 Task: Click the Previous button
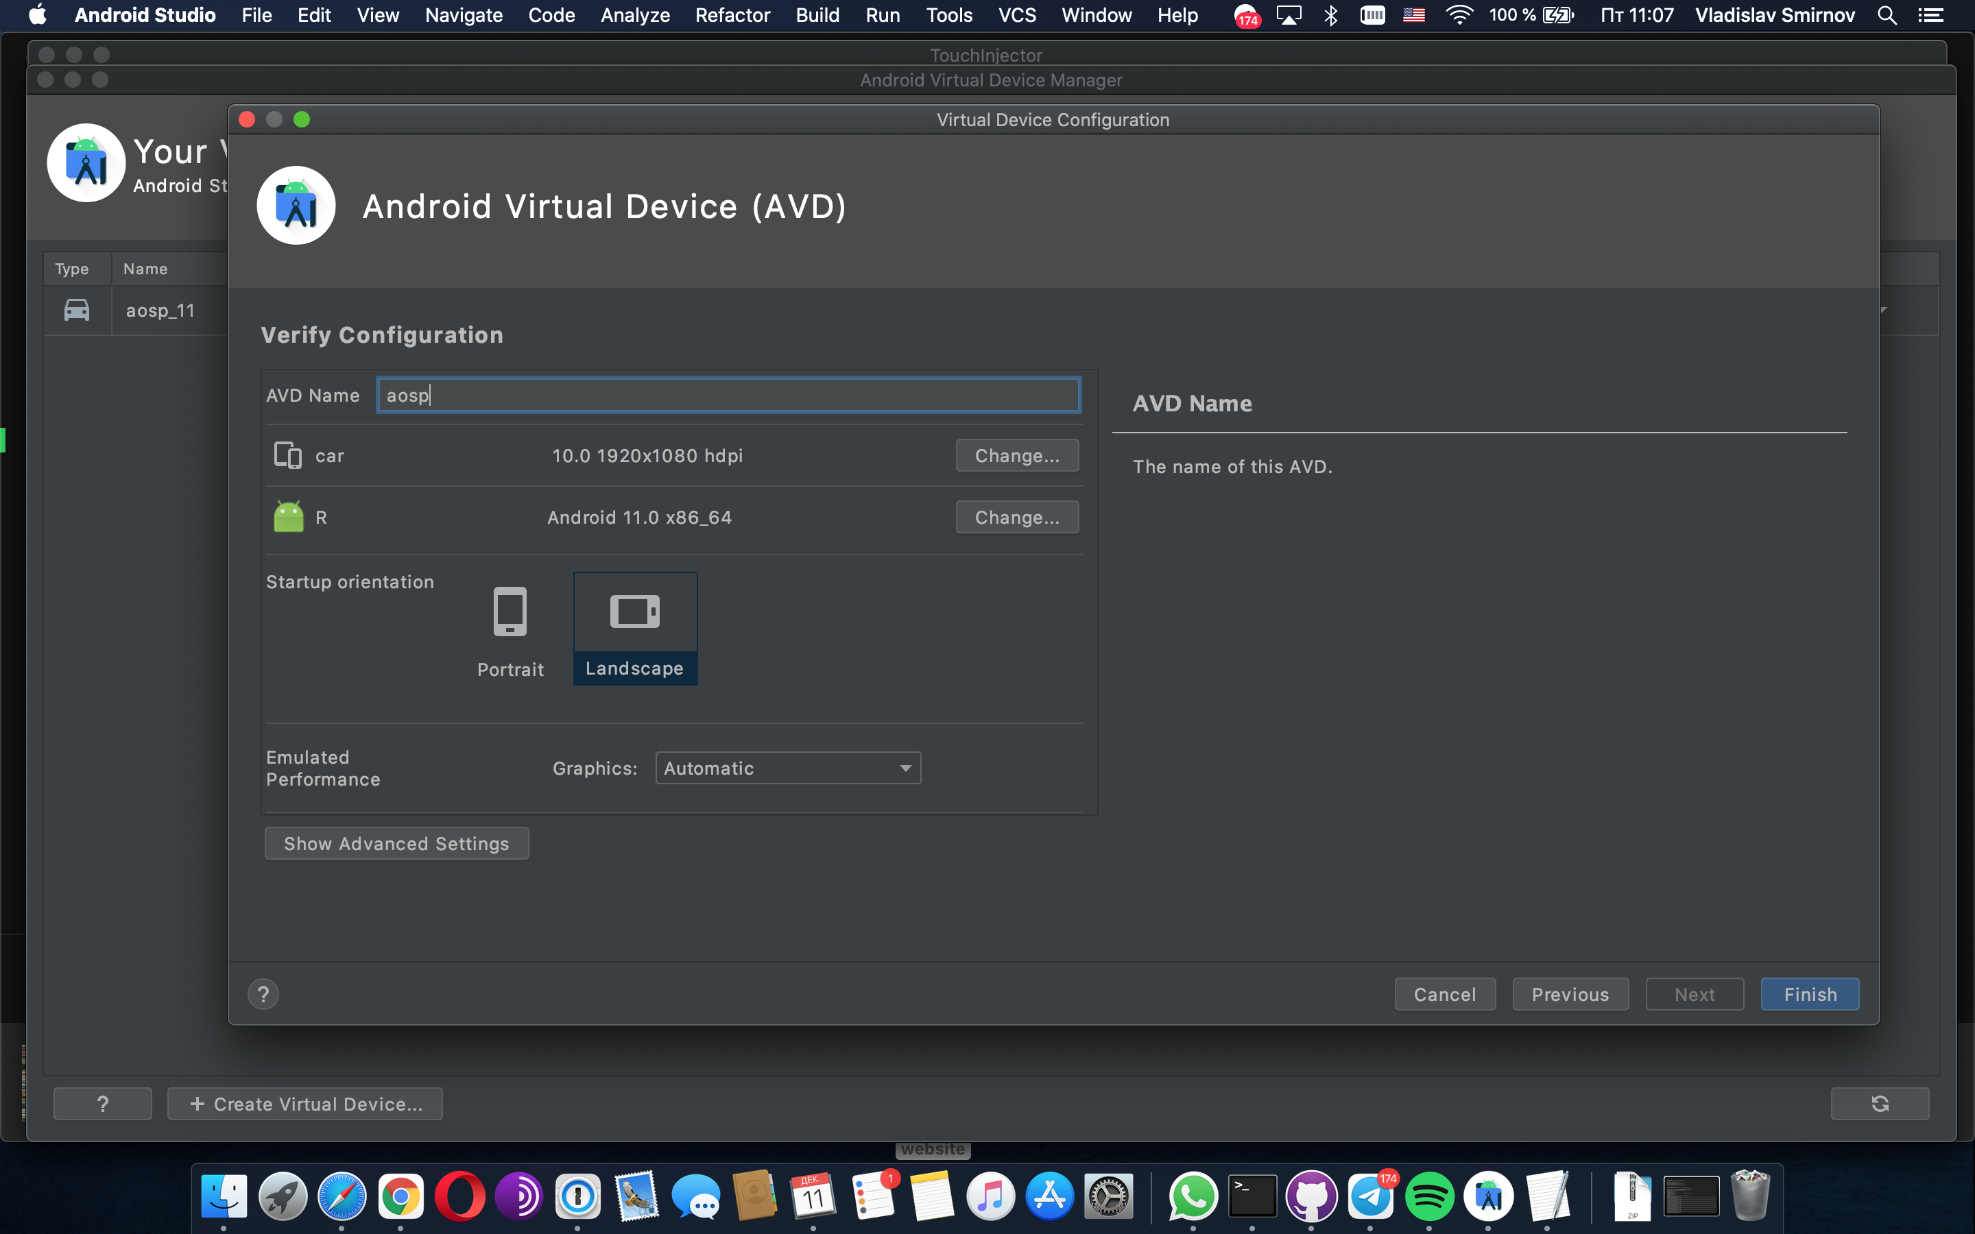coord(1570,994)
